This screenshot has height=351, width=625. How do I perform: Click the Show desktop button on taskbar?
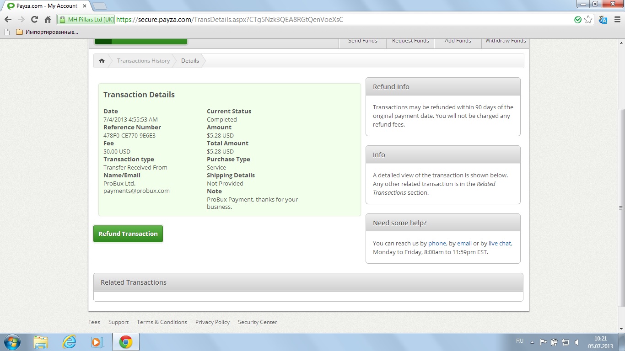pyautogui.click(x=622, y=342)
